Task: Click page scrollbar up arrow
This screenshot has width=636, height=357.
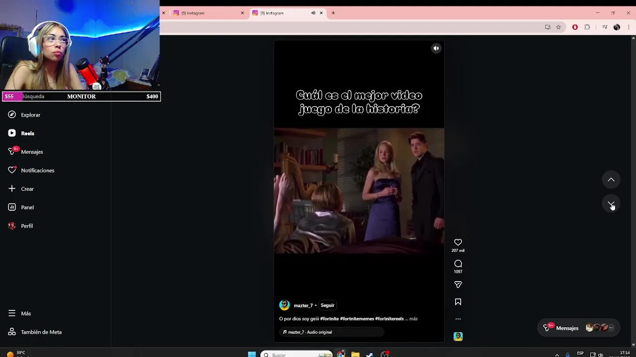Action: 633,38
